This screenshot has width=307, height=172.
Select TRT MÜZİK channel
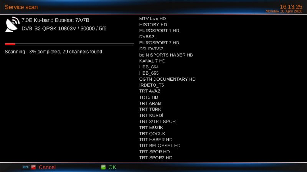151,127
